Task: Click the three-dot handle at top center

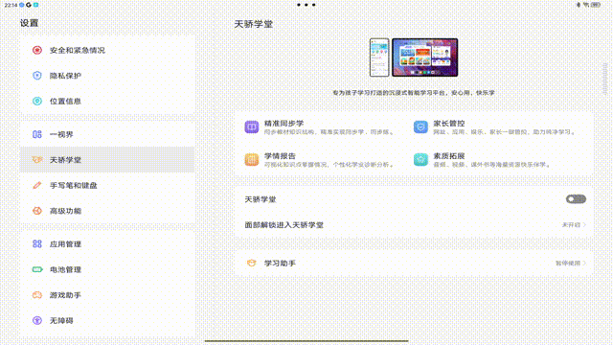Action: tap(306, 5)
